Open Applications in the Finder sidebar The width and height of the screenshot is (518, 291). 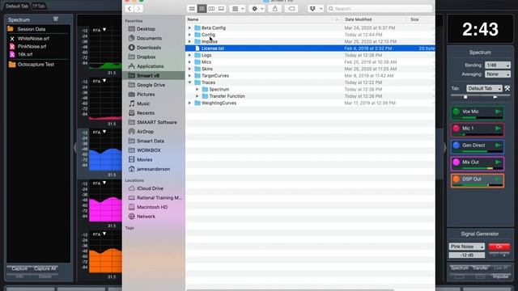pyautogui.click(x=150, y=66)
